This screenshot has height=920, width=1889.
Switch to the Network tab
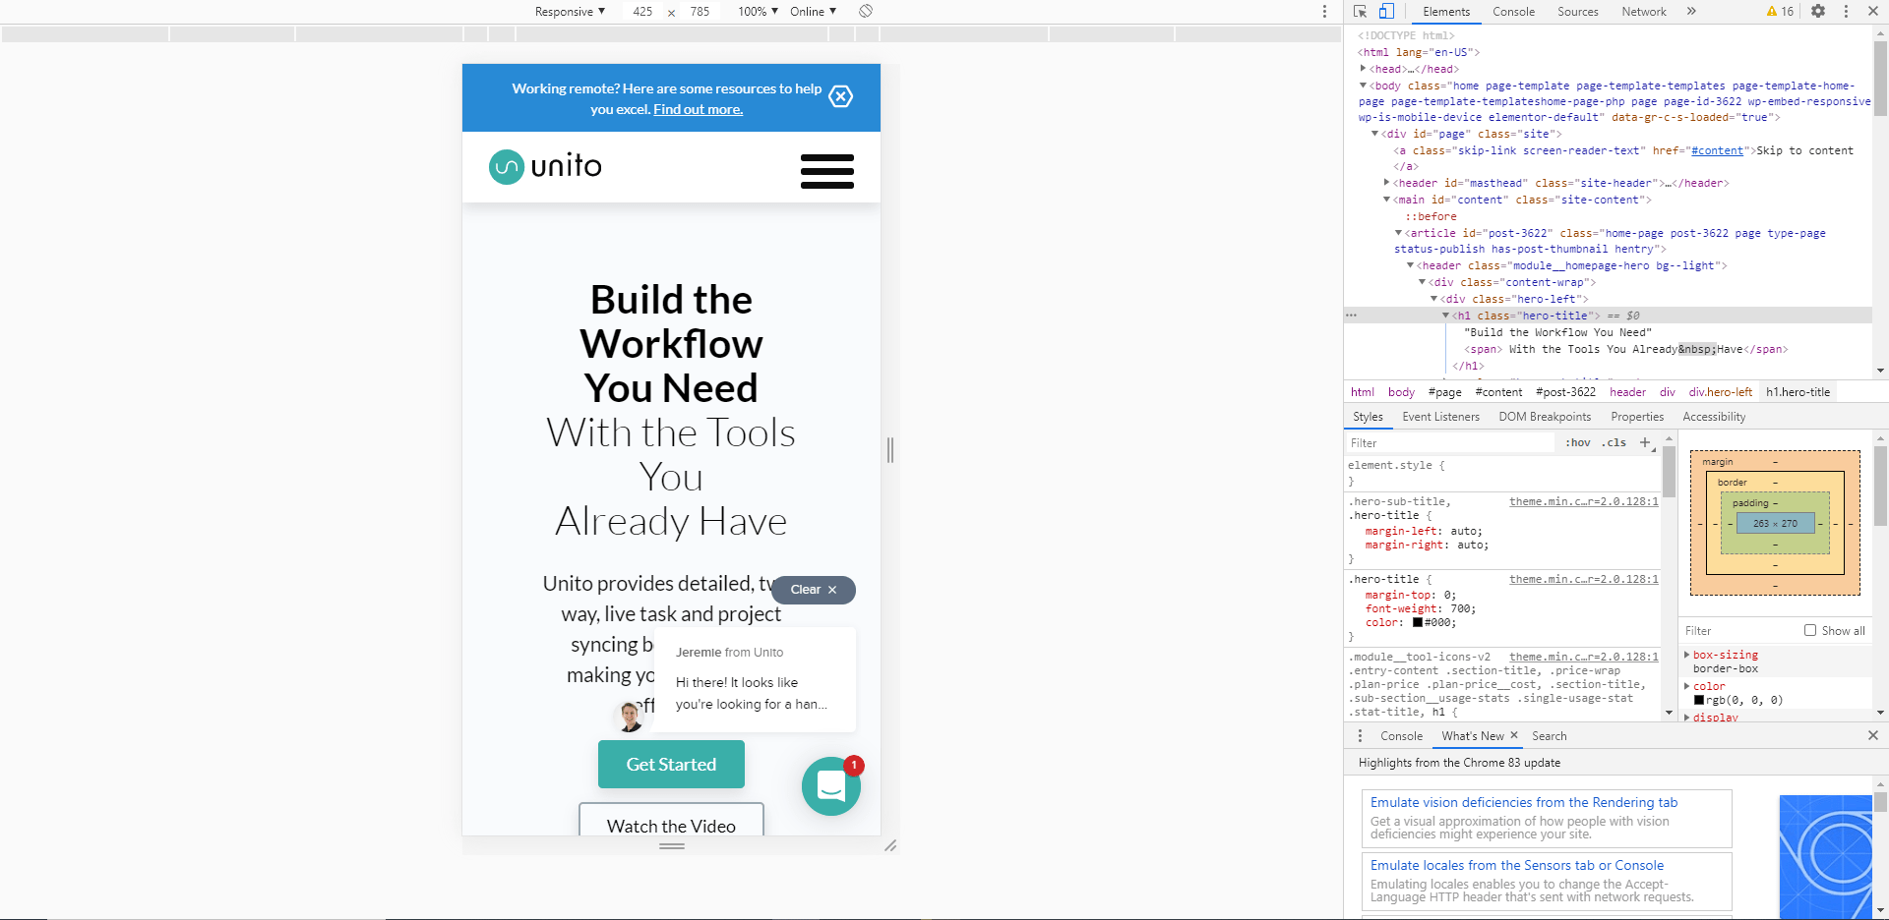click(1643, 11)
